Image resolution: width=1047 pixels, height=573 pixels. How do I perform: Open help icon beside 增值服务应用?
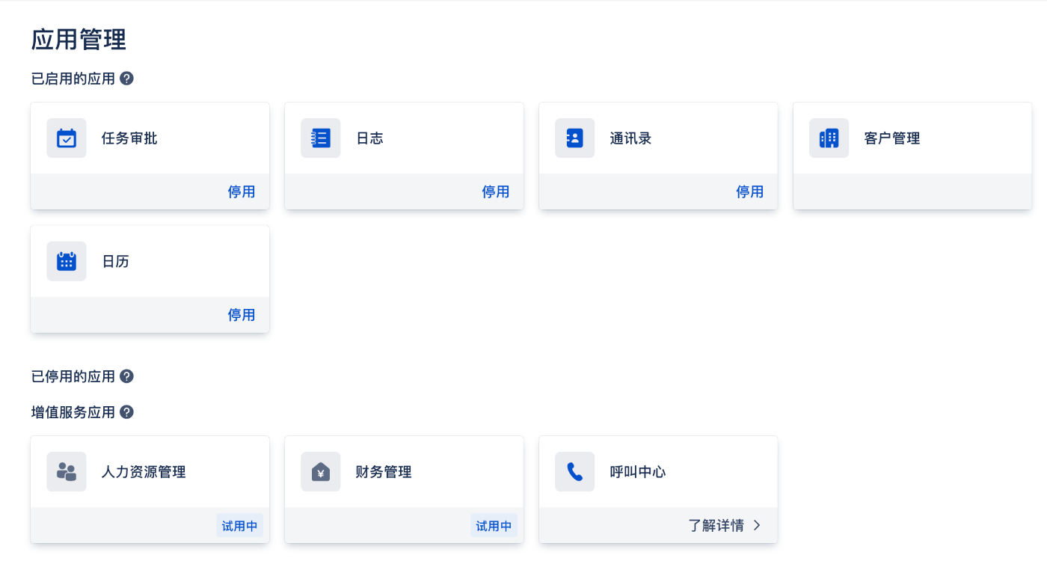tap(127, 412)
